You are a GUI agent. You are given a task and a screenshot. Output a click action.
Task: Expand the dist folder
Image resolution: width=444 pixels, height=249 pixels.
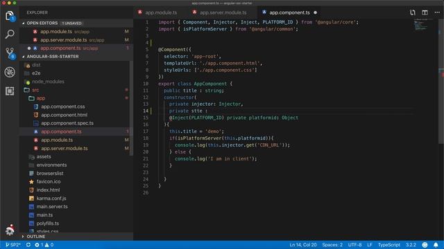[x=36, y=65]
